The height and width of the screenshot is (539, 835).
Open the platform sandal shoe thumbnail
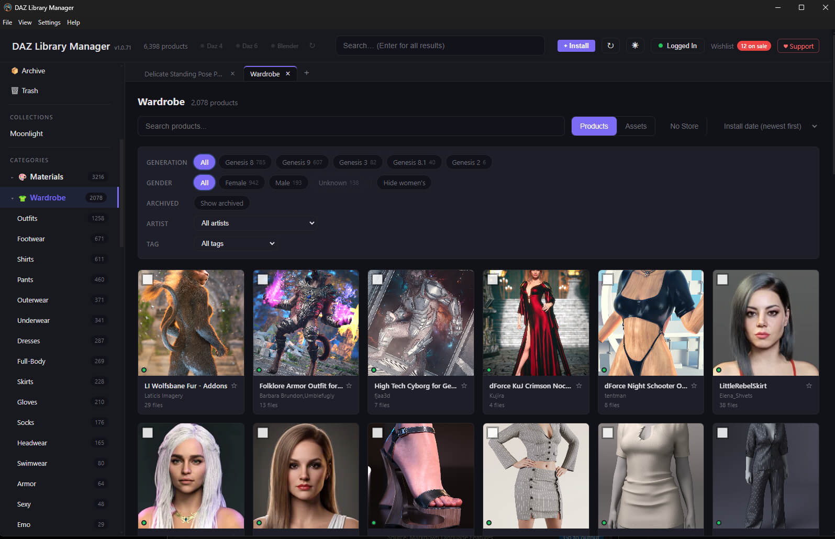pyautogui.click(x=421, y=476)
